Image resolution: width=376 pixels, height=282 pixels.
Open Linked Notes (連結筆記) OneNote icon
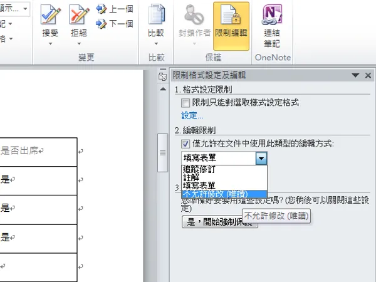(272, 14)
